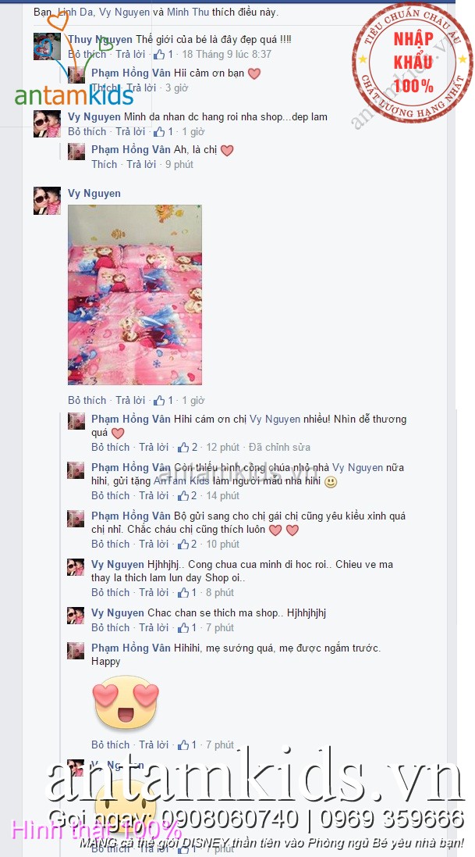The height and width of the screenshot is (857, 475).
Task: Click Vy Nguyen's avatar above the bedding photo
Action: pos(47,201)
